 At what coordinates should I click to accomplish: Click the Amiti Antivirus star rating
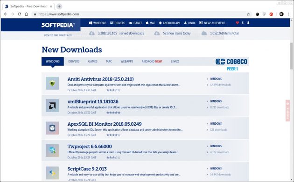pos(113,90)
